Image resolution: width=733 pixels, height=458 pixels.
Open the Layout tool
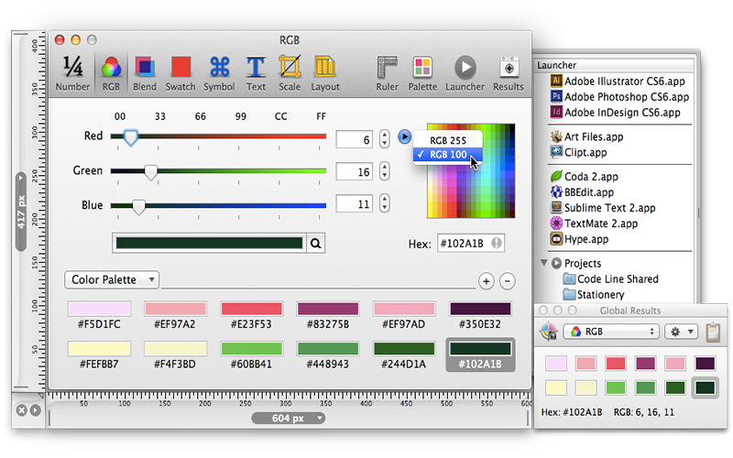point(325,73)
